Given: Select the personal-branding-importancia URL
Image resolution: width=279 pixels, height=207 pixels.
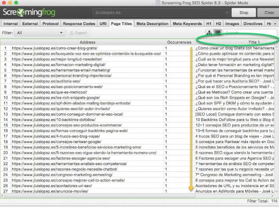Looking at the screenshot, I should [x=62, y=76].
